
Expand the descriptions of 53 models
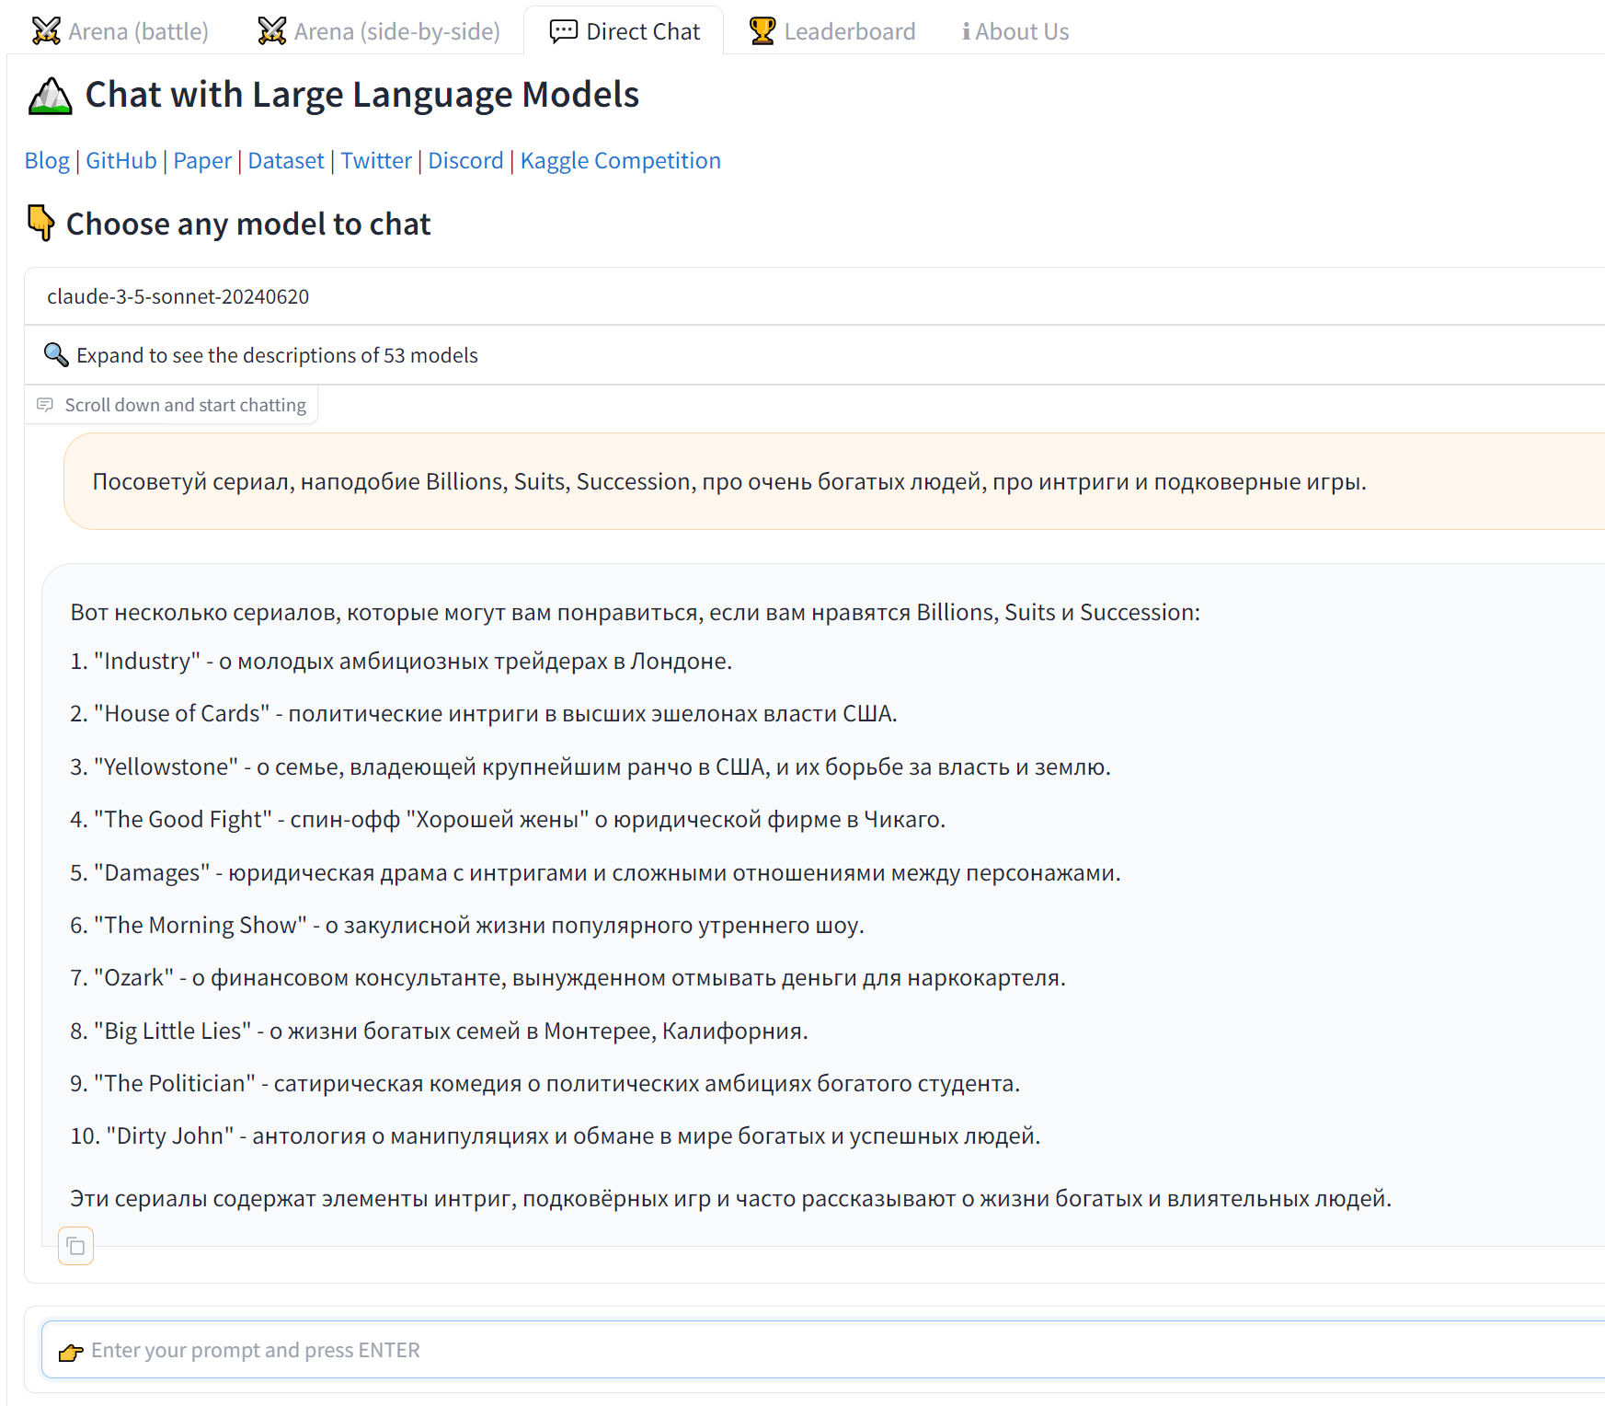[277, 355]
